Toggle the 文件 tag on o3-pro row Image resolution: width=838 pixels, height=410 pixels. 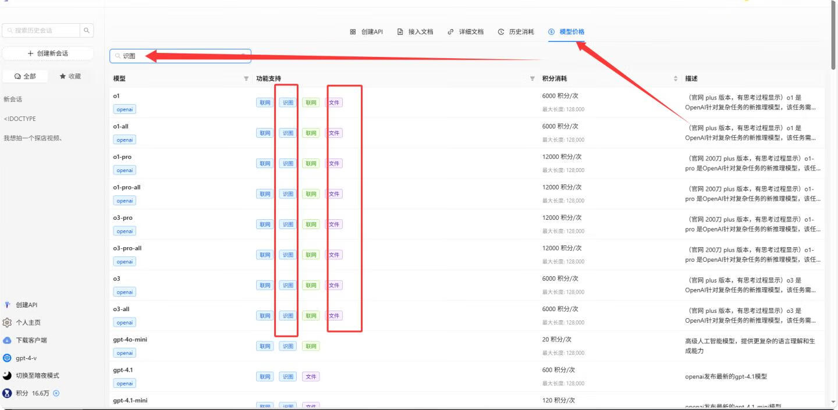click(334, 224)
